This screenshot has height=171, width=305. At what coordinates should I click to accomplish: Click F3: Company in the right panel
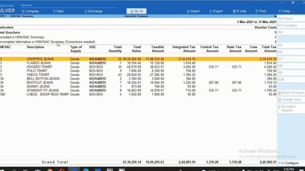click(x=291, y=25)
